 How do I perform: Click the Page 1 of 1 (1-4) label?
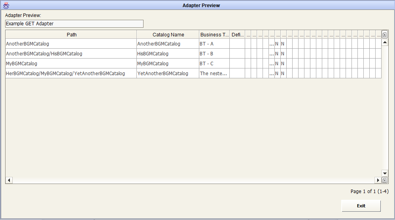click(369, 192)
